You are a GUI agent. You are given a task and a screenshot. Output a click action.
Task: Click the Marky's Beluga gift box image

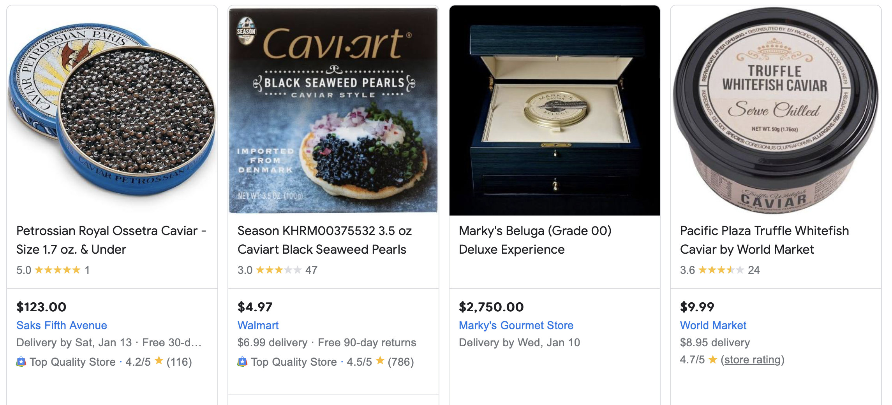554,111
